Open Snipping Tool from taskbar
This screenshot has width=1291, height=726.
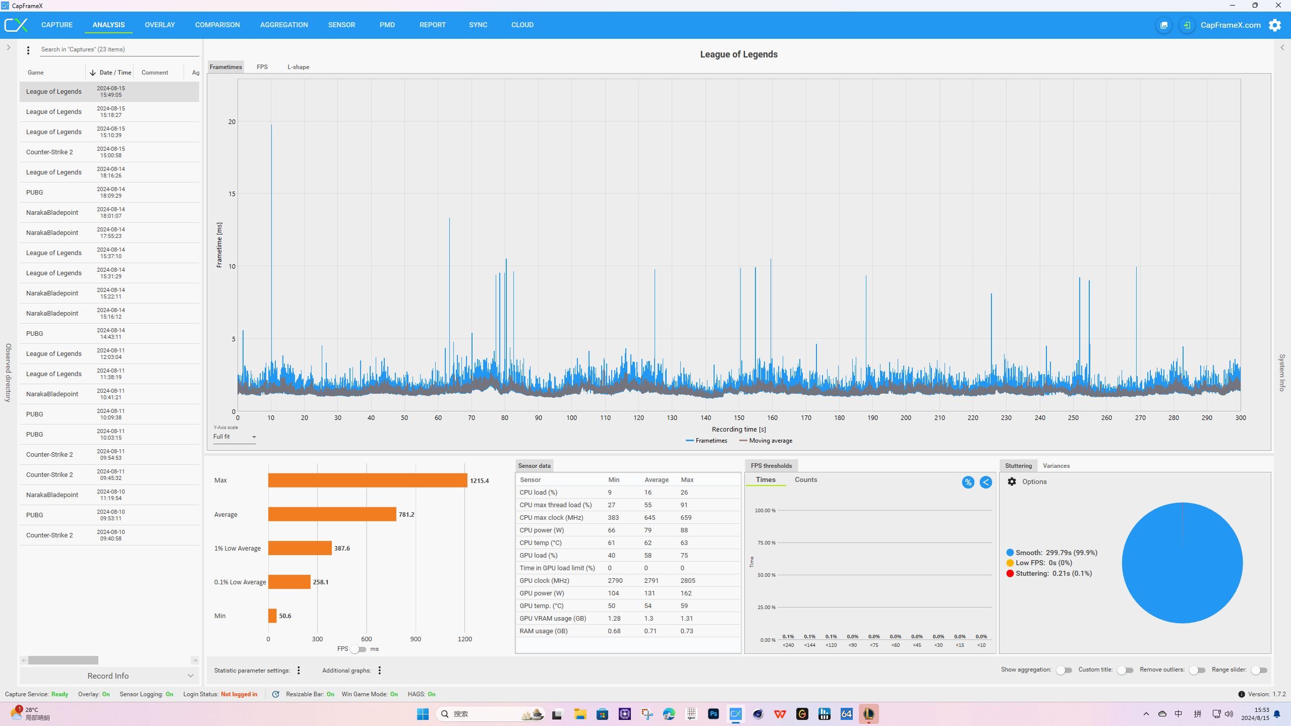pos(647,714)
